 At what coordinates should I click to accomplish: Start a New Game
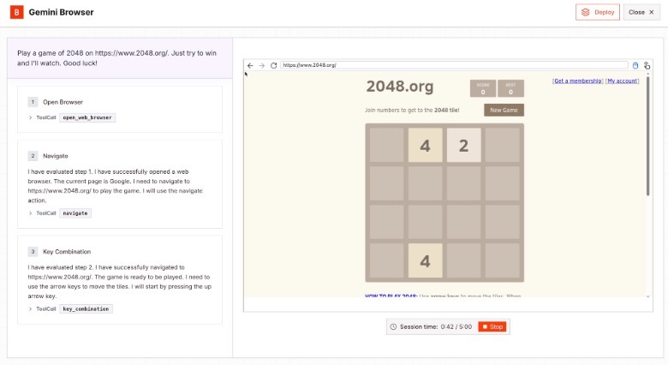[x=504, y=110]
